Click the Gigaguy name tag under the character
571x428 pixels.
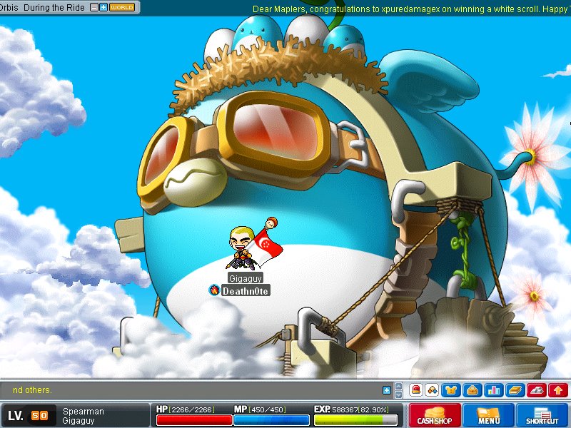point(246,278)
